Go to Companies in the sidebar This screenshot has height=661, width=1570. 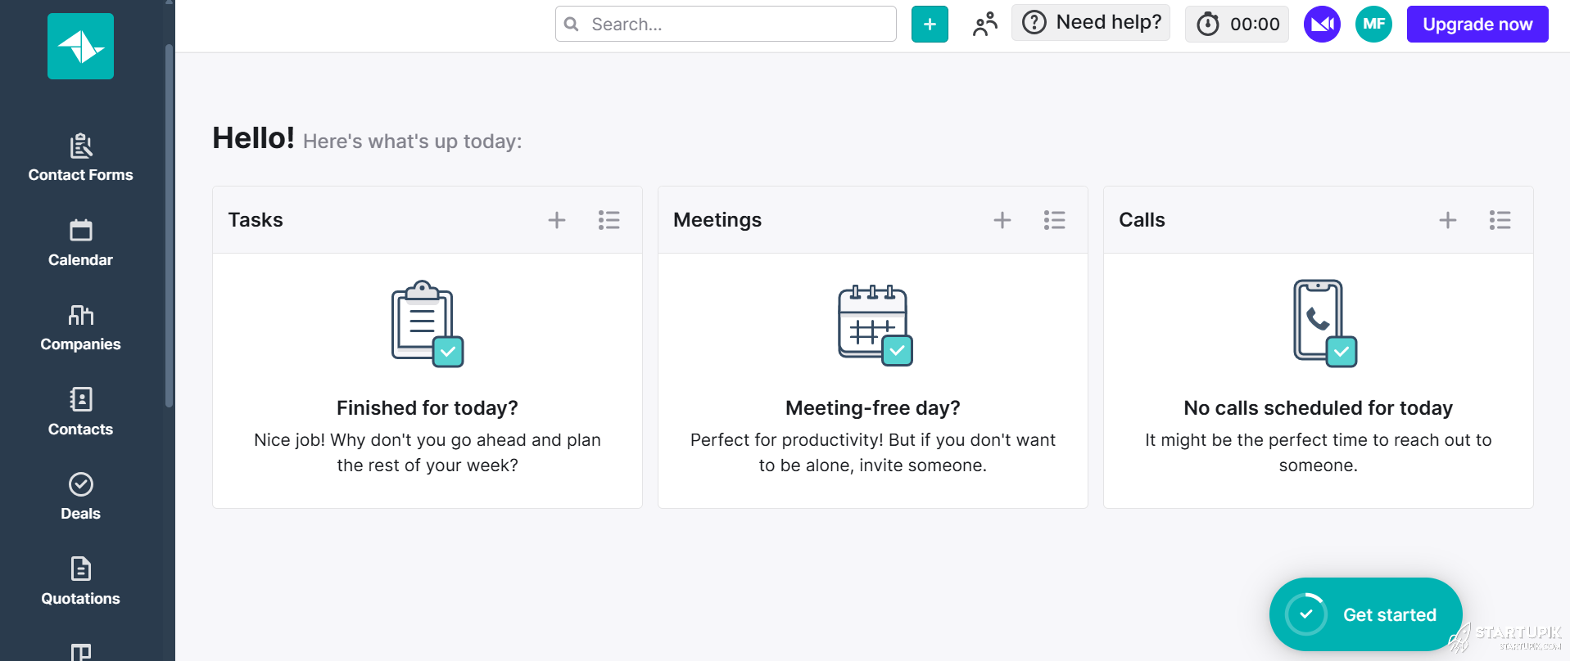click(x=80, y=327)
